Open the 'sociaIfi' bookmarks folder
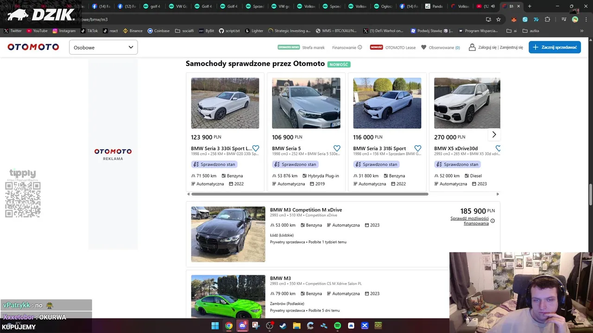This screenshot has width=593, height=333. point(184,31)
